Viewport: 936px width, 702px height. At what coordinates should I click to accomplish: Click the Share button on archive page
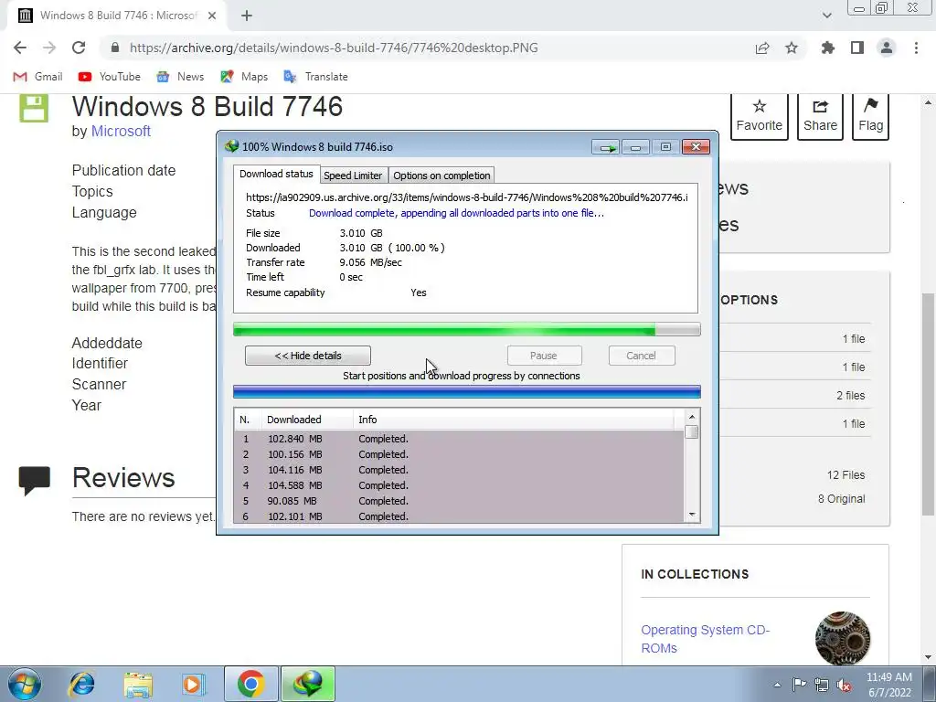(x=820, y=116)
